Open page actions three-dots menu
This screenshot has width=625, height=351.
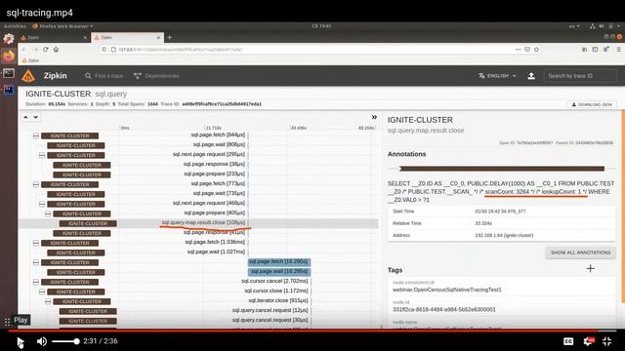[518, 50]
